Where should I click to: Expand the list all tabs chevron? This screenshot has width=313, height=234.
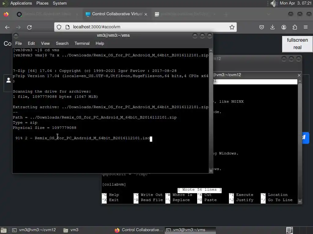coord(268,14)
